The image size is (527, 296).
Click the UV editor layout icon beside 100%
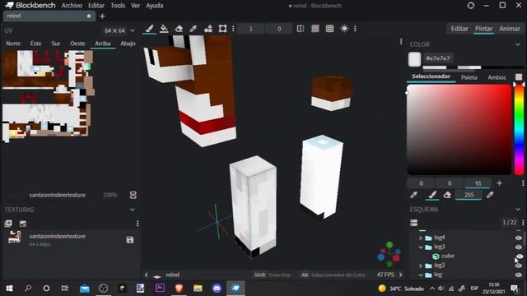click(x=133, y=195)
